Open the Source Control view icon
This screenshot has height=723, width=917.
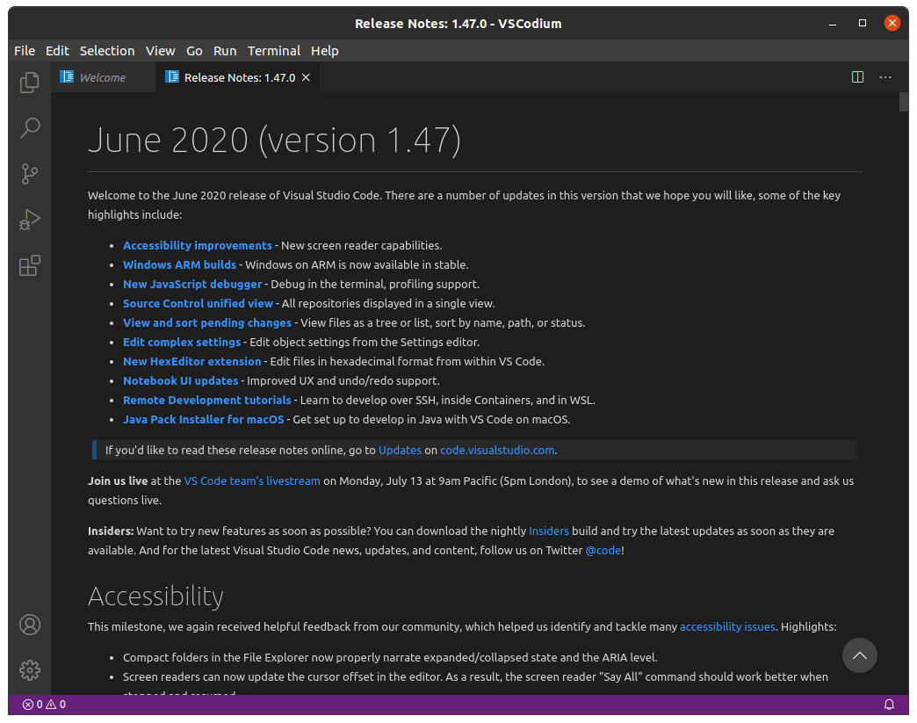[30, 174]
